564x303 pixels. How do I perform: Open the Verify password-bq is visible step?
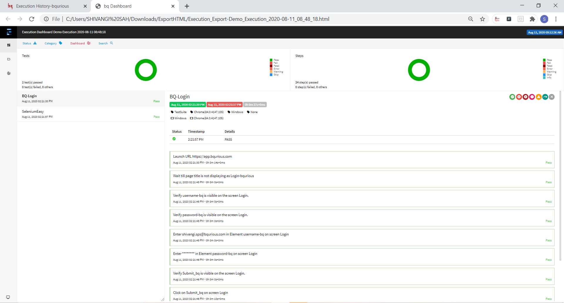point(362,218)
